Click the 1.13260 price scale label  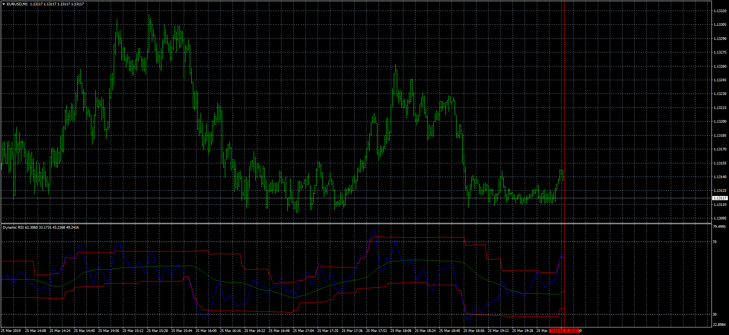[720, 66]
